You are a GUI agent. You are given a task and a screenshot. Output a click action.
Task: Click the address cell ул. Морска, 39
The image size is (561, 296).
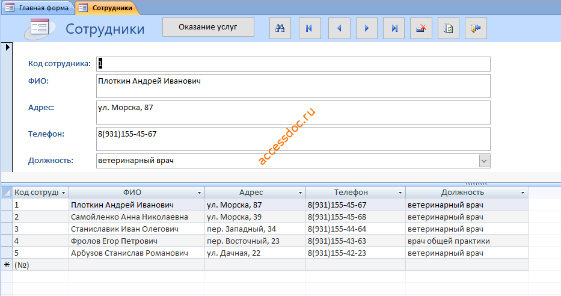[x=255, y=217]
